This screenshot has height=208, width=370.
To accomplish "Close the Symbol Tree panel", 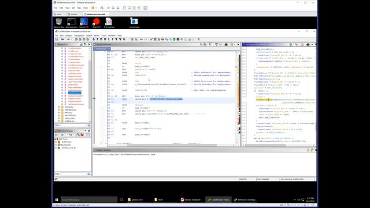I will pos(89,44).
